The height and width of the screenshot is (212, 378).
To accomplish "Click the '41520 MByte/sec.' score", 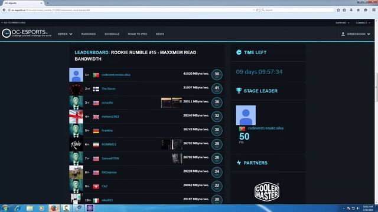I will 196,74.
